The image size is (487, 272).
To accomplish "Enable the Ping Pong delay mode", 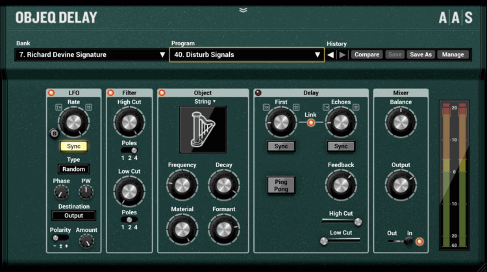I will pos(281,185).
